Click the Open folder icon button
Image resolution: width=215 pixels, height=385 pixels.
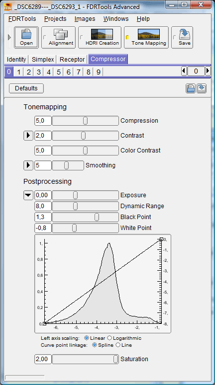(26, 37)
